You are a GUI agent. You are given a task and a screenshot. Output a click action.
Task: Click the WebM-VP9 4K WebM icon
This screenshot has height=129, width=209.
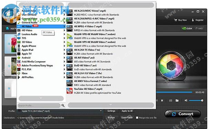tap(70, 44)
